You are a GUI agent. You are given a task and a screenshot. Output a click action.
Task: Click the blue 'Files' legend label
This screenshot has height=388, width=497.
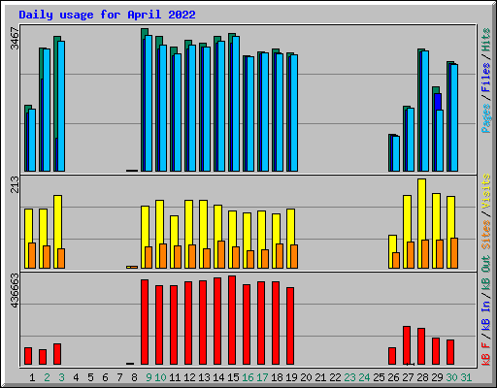[x=486, y=78]
